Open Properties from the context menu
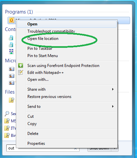Screen dimensions: 137x158 point(36,143)
